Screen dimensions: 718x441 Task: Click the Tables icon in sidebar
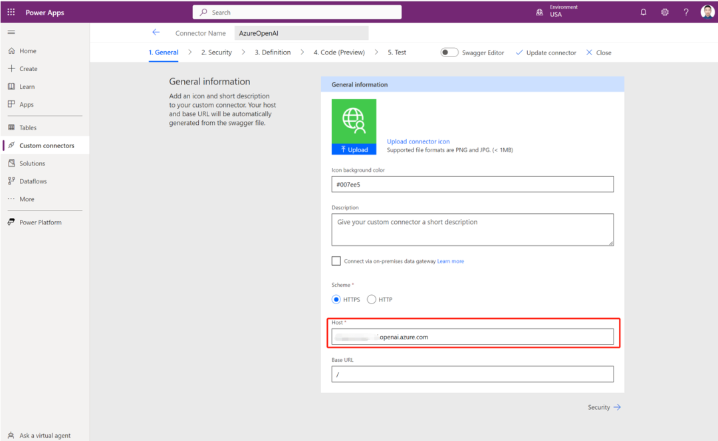coord(11,128)
